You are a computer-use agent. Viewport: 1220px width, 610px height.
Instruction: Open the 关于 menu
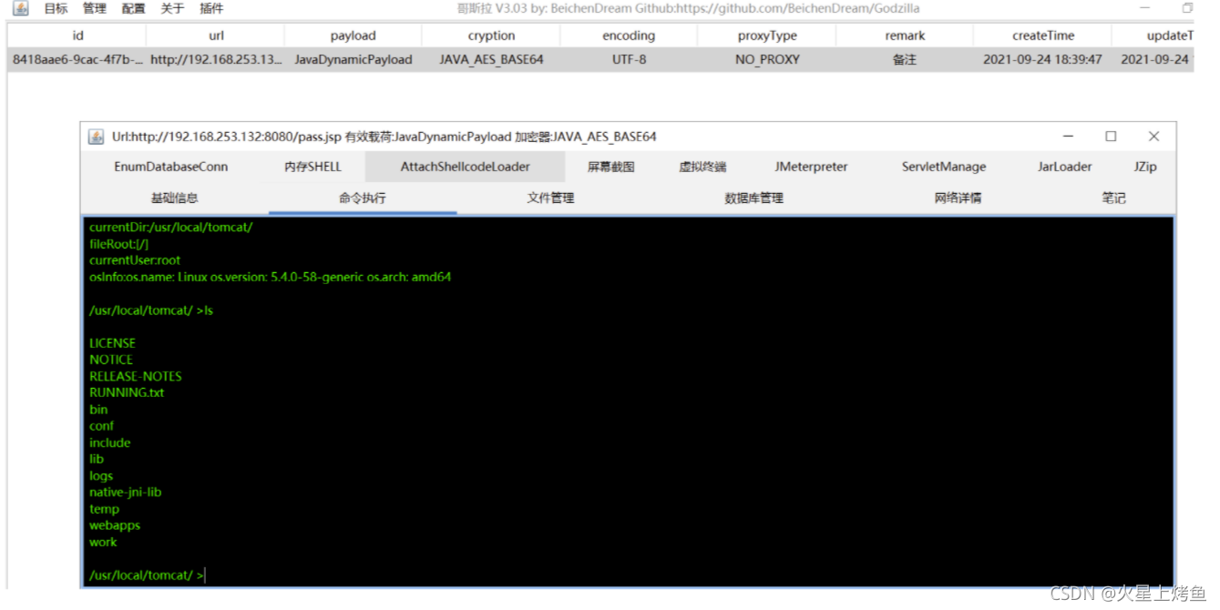(172, 8)
